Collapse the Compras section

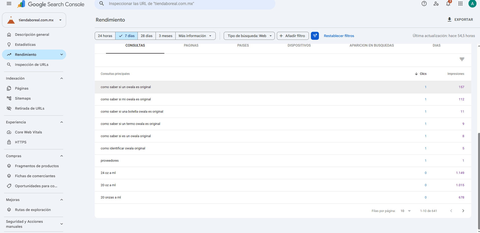click(x=62, y=156)
